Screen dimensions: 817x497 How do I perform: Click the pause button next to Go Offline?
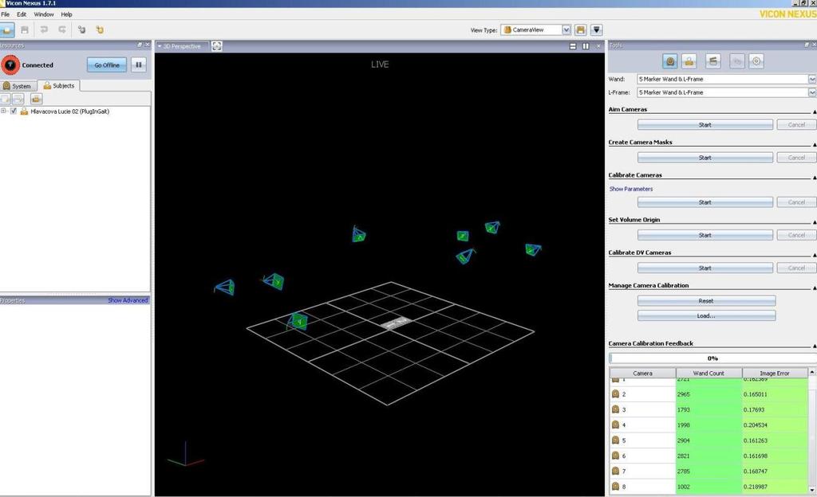point(139,65)
